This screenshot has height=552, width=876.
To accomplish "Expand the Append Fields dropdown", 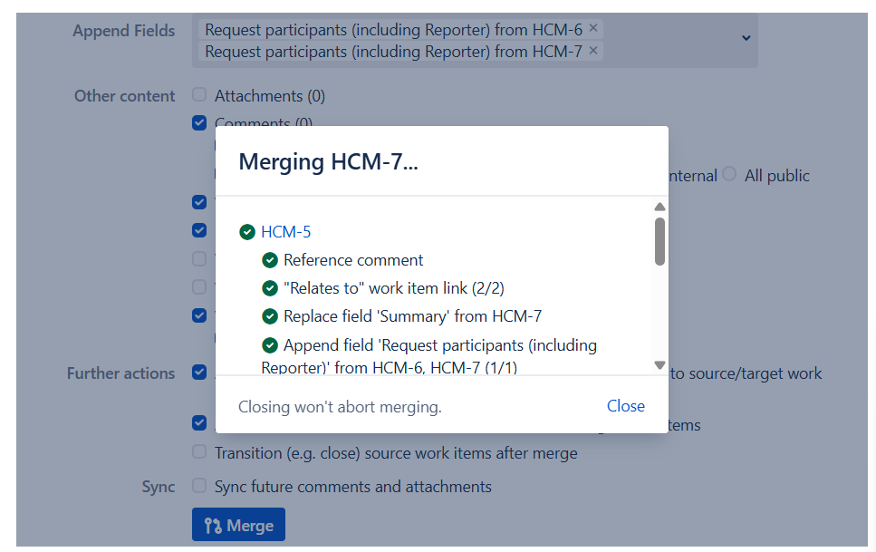I will [746, 38].
